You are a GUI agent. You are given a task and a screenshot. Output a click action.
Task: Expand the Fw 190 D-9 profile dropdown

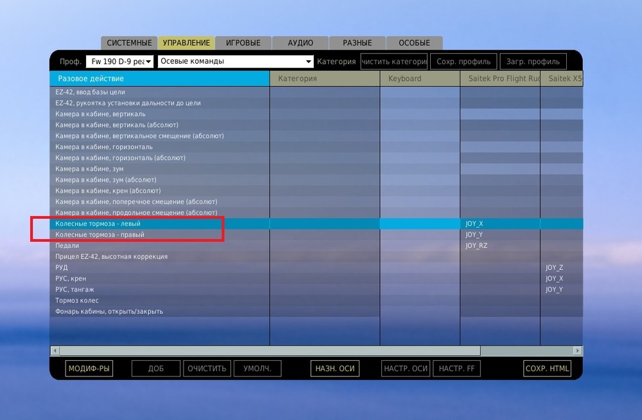[x=119, y=62]
